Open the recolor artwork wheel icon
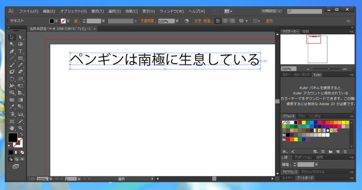The height and width of the screenshot is (190, 362). [187, 21]
